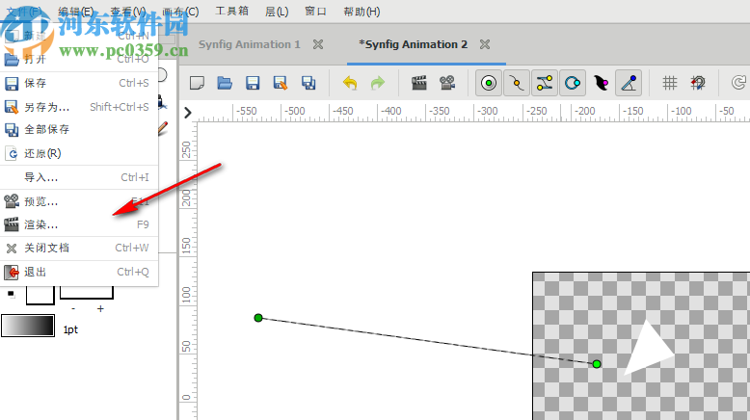
Task: Choose 还原(R) menu entry
Action: 79,153
